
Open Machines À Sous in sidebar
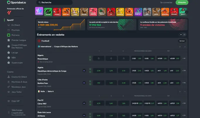19,82
